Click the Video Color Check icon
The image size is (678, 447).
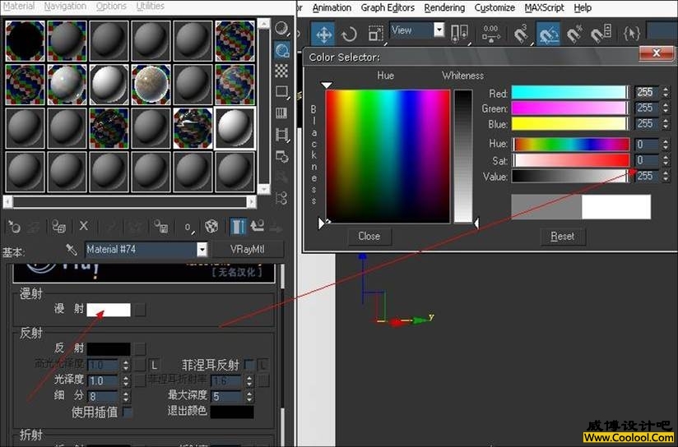pyautogui.click(x=281, y=113)
